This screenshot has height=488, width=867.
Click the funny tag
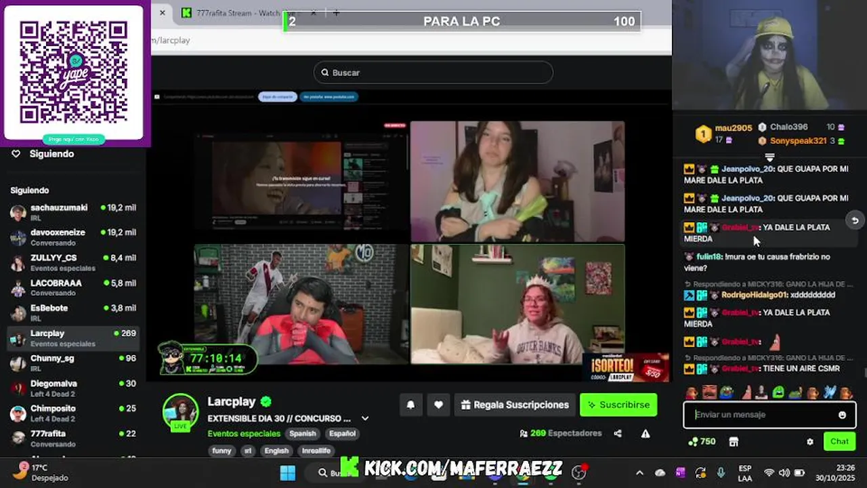(x=221, y=451)
